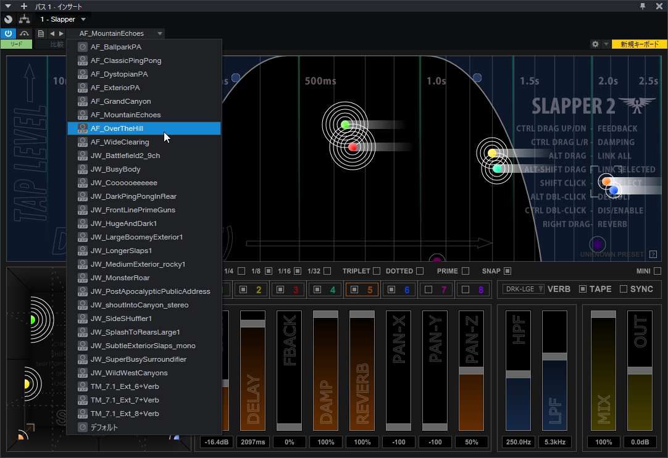Select the blue tap node
Screen dimensions: 668x458
(x=614, y=190)
